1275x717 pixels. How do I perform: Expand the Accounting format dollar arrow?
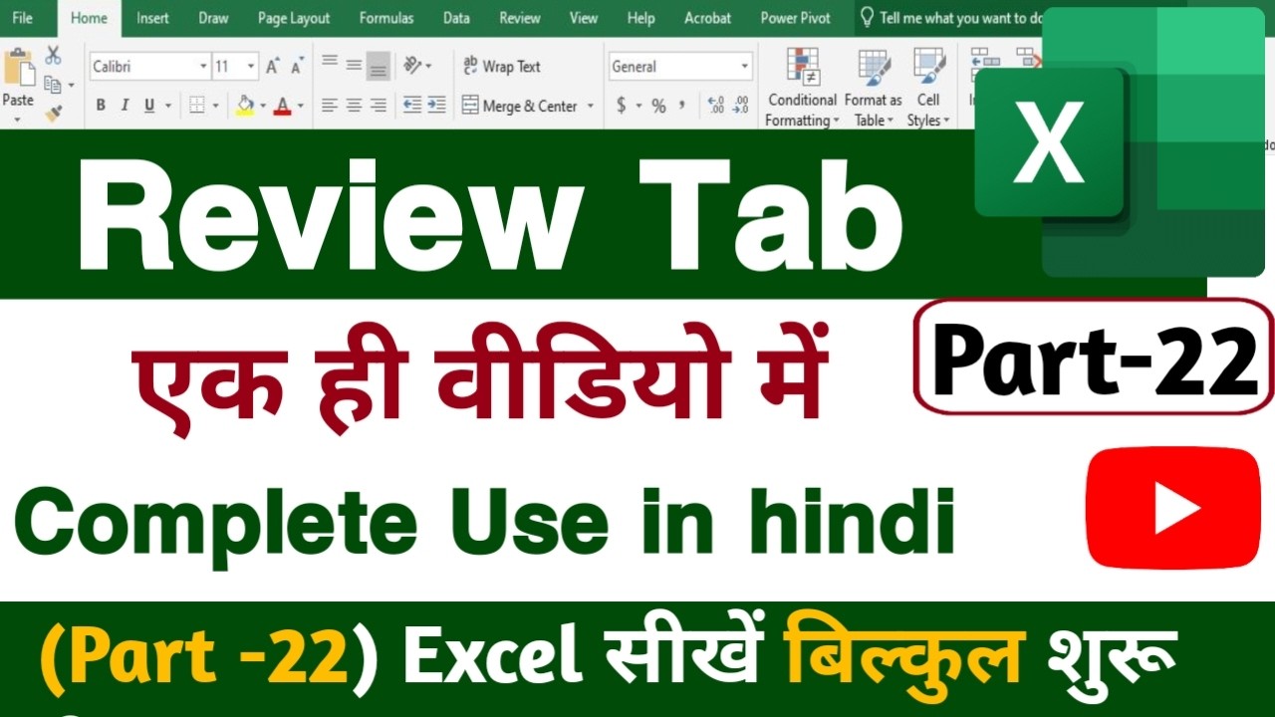[x=637, y=106]
